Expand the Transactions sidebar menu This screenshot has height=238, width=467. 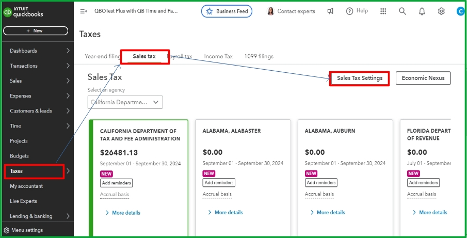[x=68, y=66]
